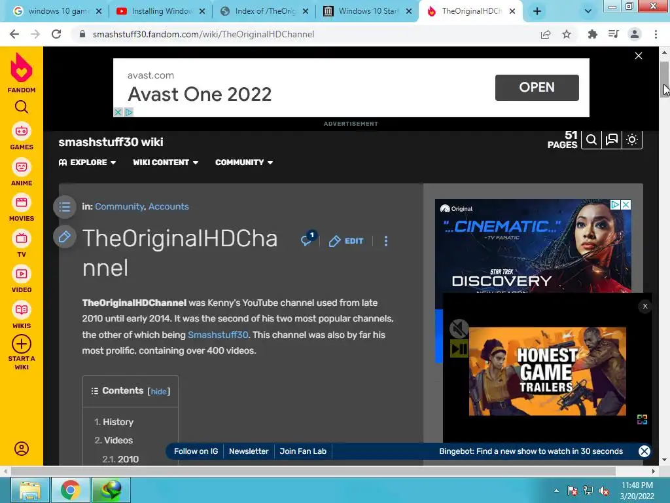Open Chrome three-dot menu

pos(656,34)
